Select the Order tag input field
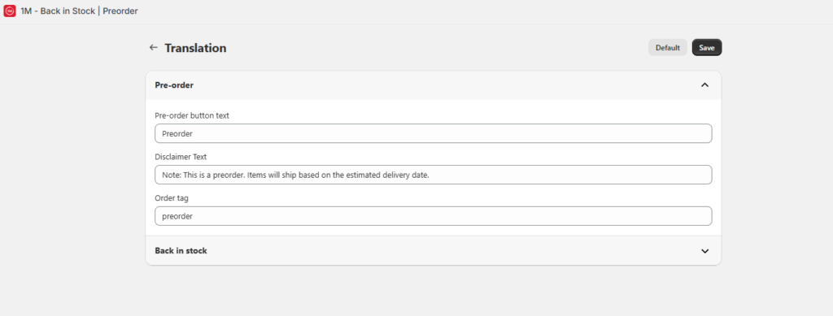The width and height of the screenshot is (833, 316). click(x=433, y=216)
